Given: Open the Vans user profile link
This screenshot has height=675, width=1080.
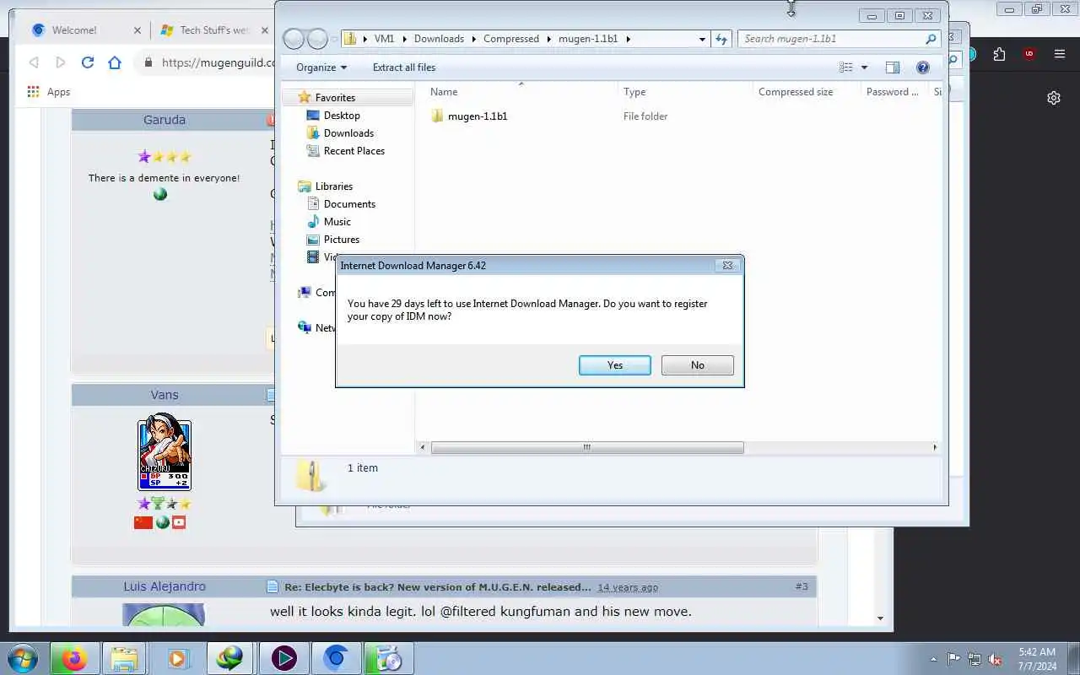Looking at the screenshot, I should (165, 395).
